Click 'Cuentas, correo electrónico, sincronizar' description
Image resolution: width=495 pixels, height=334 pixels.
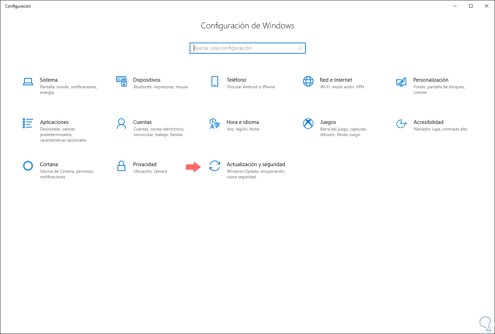click(x=159, y=132)
